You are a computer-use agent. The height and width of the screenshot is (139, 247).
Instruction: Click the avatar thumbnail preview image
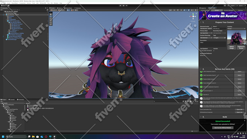click(x=236, y=37)
